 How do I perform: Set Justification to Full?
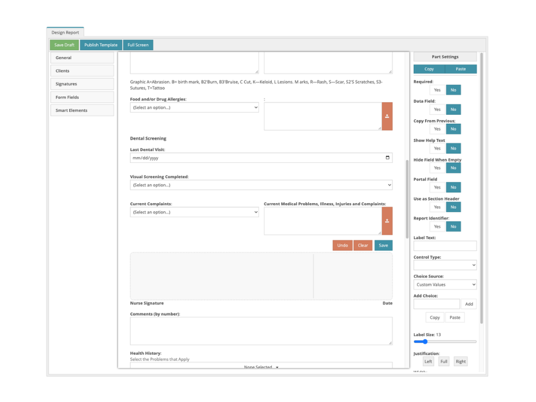(444, 361)
